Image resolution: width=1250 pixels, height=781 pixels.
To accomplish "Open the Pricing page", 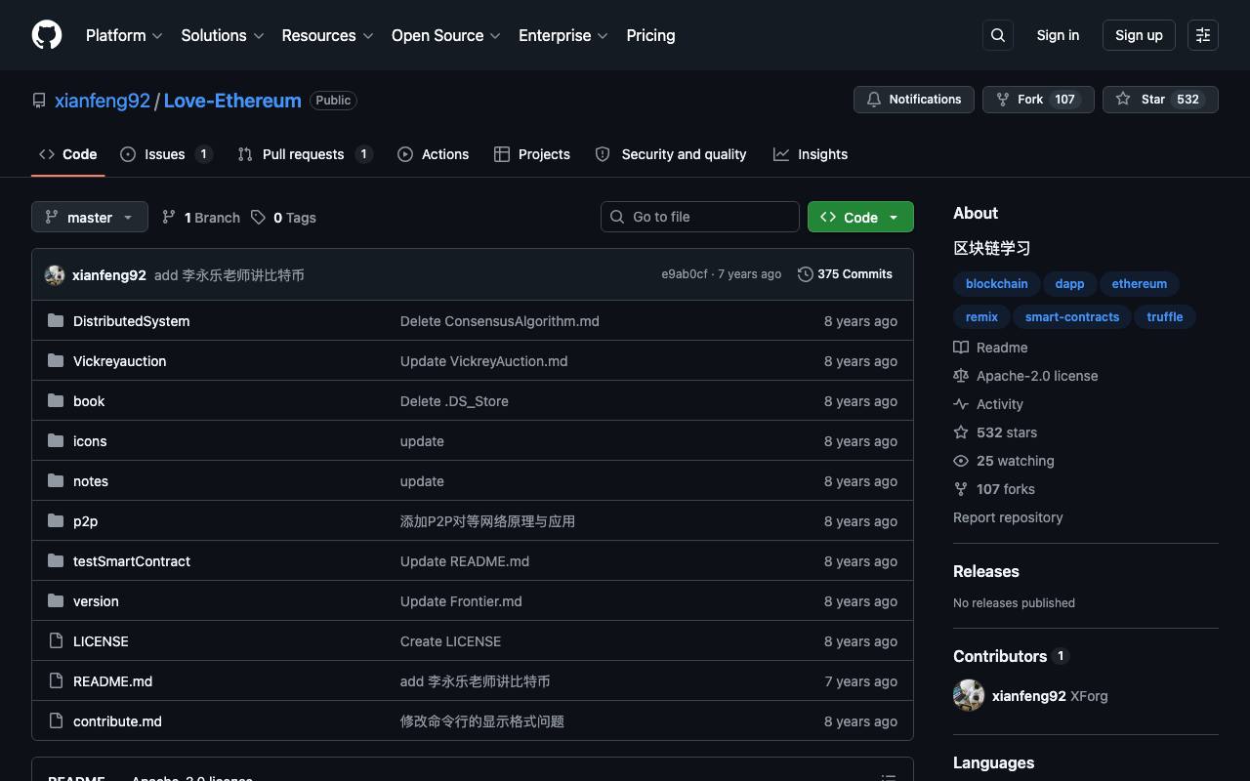I will (x=650, y=35).
